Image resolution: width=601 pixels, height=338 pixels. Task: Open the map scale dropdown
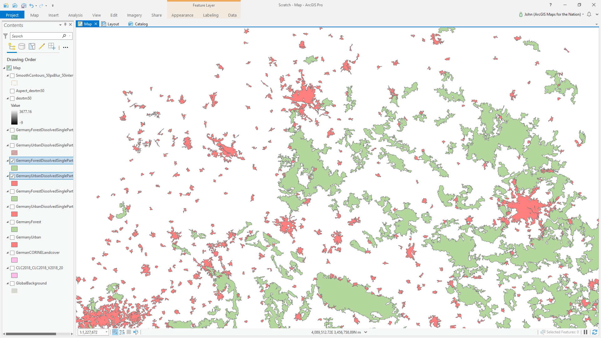coord(107,332)
